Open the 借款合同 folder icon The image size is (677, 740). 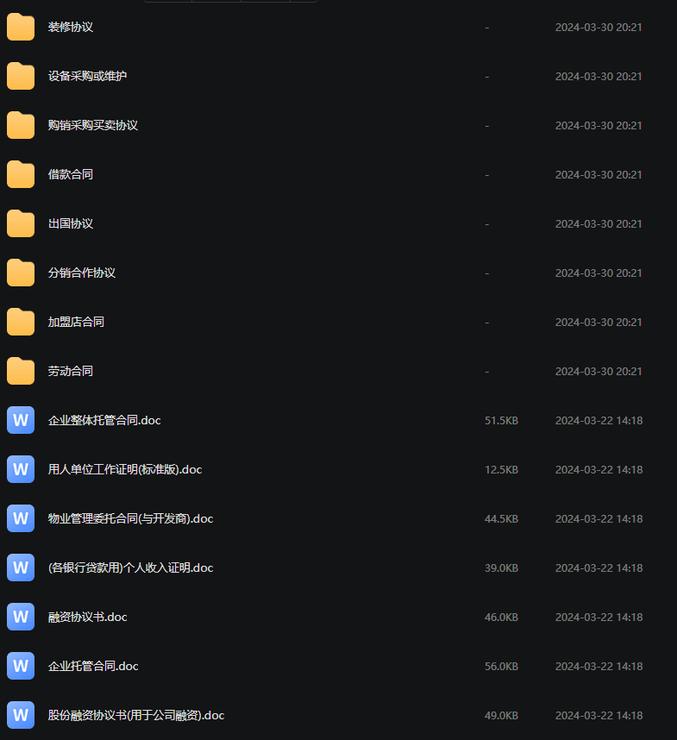21,174
